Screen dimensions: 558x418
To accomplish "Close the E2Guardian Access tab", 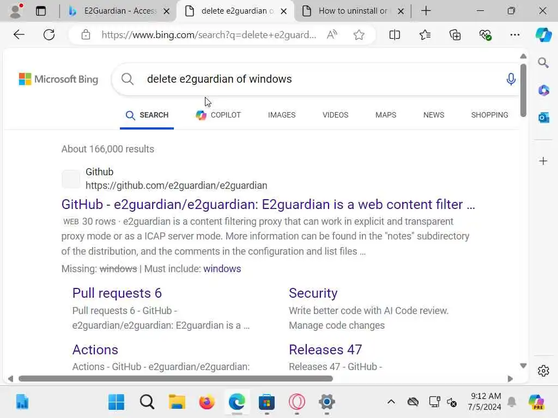I will coord(166,11).
